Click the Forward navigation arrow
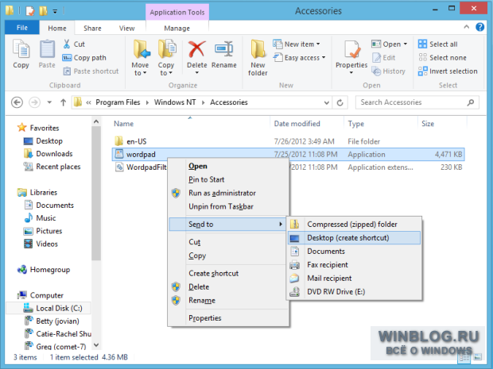493x369 pixels. pos(34,102)
